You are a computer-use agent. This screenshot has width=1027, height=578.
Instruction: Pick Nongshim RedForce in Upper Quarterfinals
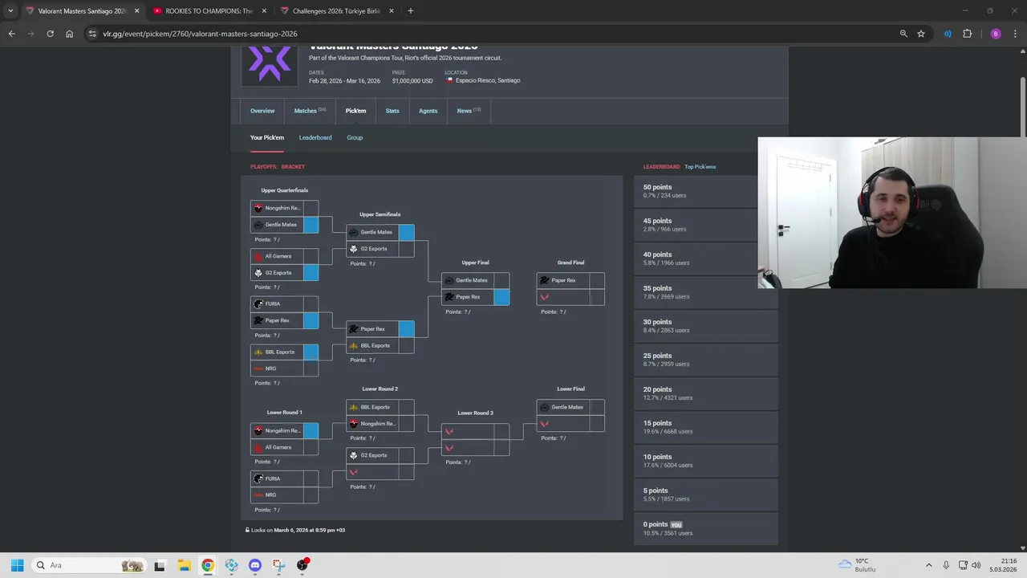(284, 208)
